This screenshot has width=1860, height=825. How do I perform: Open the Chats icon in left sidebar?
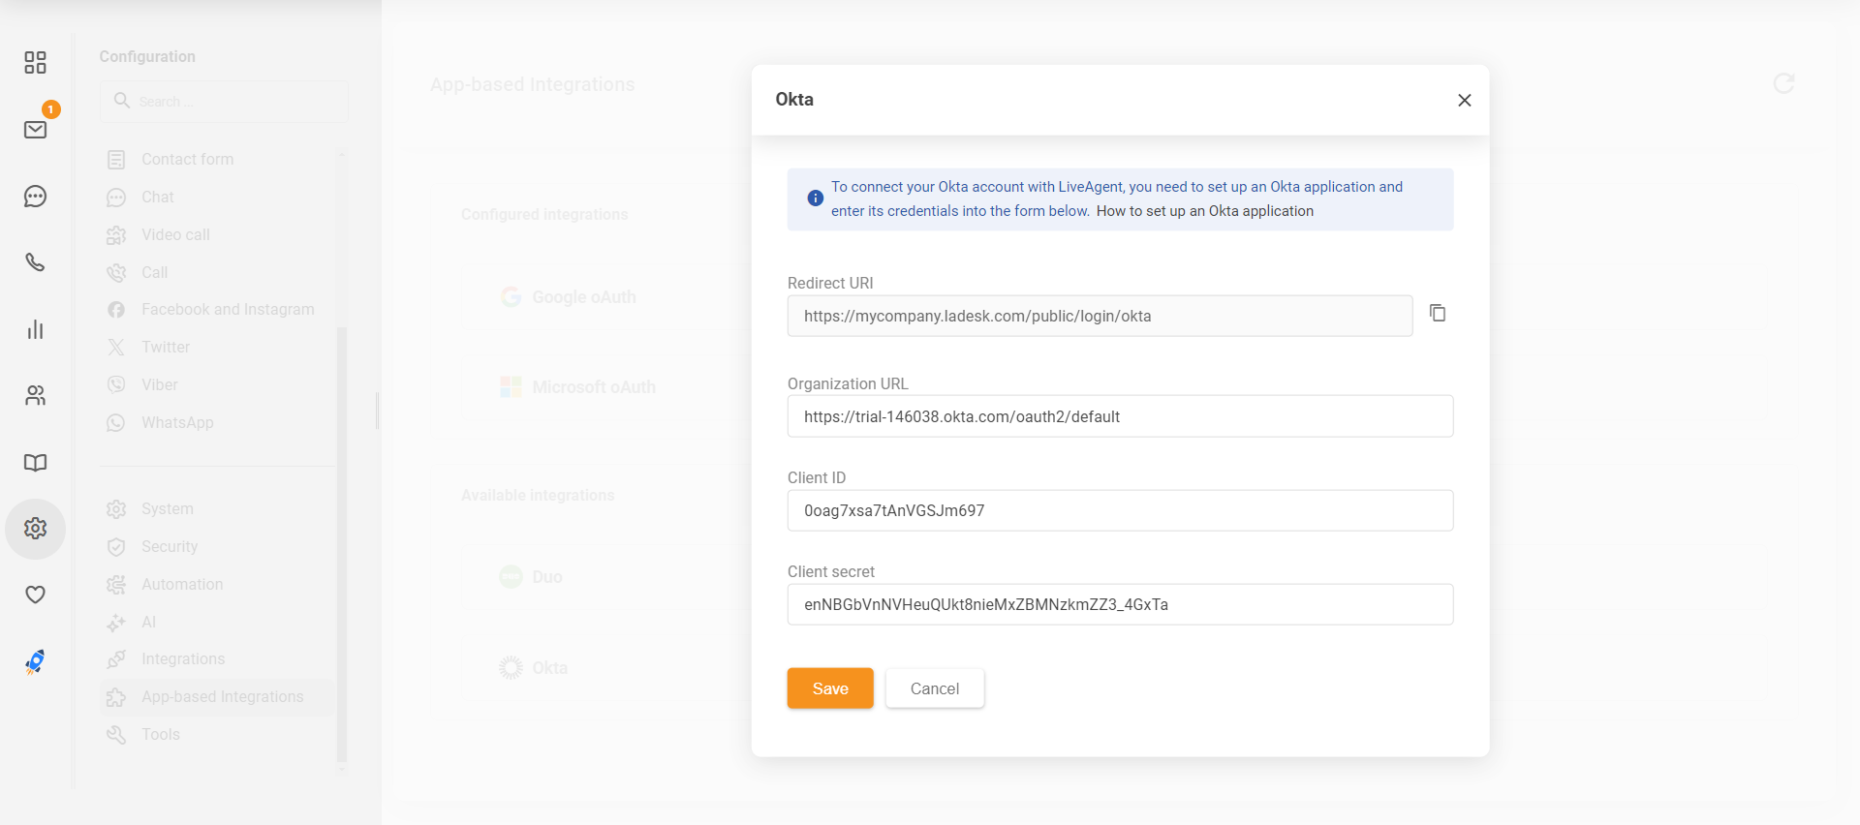pos(36,197)
